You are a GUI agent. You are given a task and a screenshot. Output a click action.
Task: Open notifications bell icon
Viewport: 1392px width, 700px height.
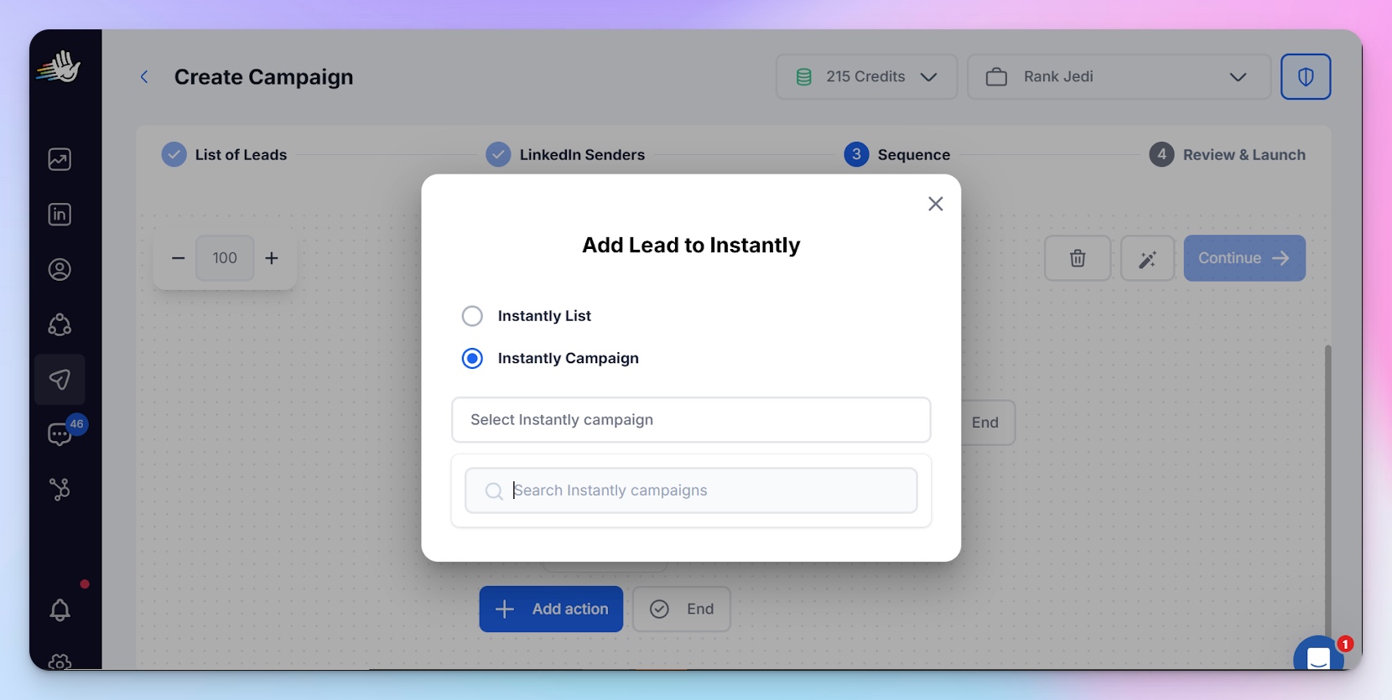tap(60, 610)
